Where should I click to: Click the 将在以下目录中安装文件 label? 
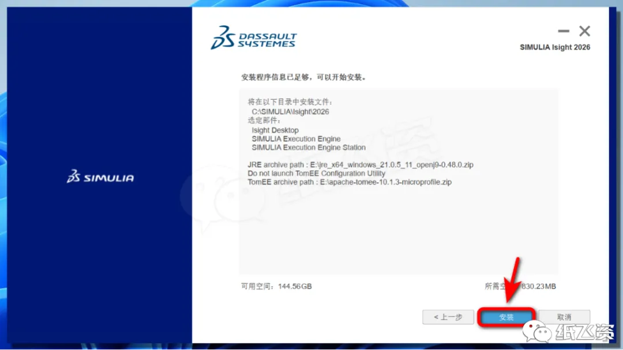[290, 102]
